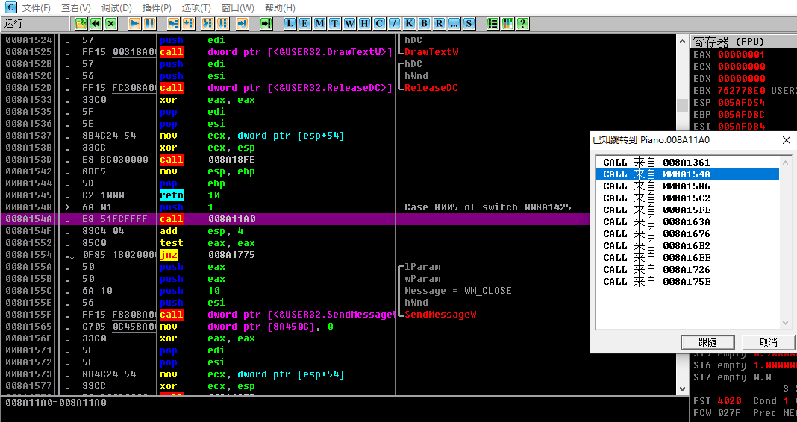The width and height of the screenshot is (797, 422).
Task: Close the 已知跳转到 dialog with X
Action: click(x=786, y=140)
